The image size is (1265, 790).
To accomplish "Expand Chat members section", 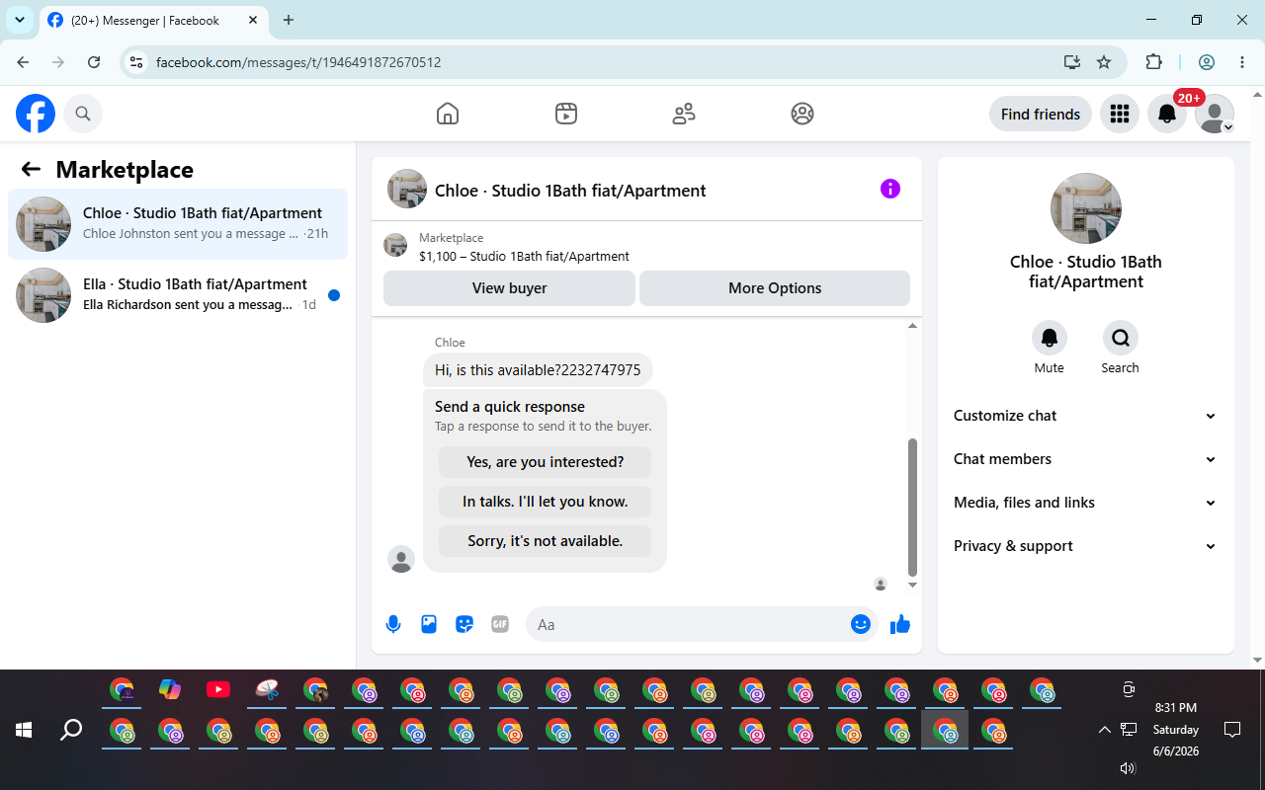I will tap(1085, 459).
